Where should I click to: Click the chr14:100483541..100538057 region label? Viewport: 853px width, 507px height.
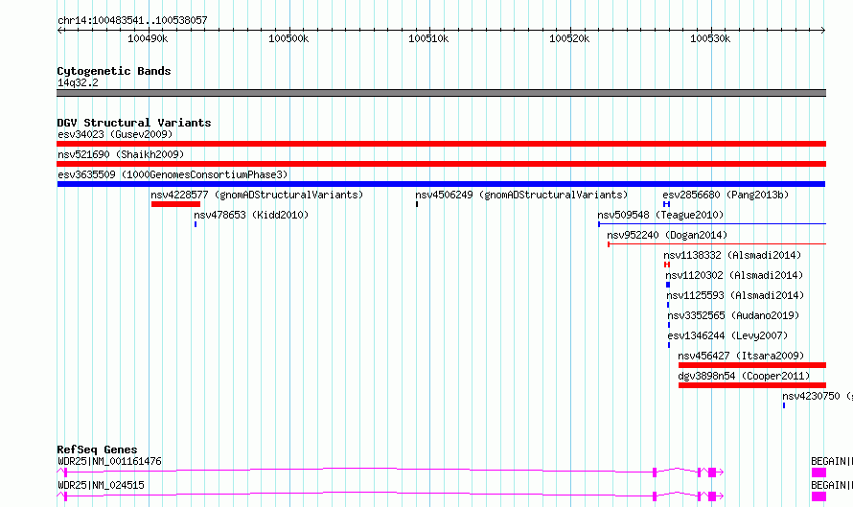point(132,20)
